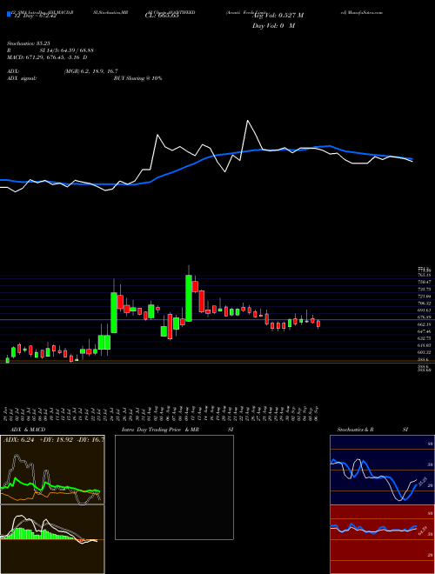Click 'Intra Day Trading Price & MR' title

(x=161, y=430)
